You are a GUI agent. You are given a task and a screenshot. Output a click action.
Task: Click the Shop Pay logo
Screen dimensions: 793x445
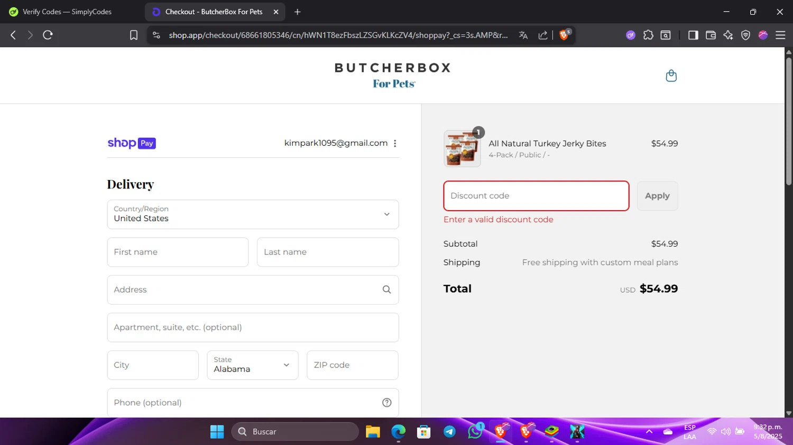coord(132,143)
